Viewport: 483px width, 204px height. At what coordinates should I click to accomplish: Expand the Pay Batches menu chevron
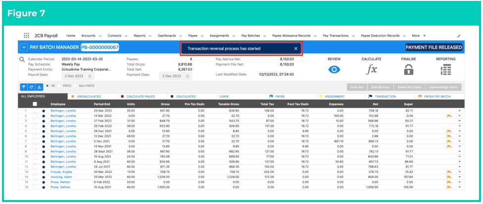[265, 36]
